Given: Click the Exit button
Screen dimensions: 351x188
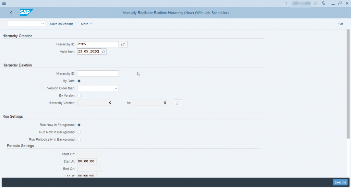Looking at the screenshot, I should tap(340, 24).
